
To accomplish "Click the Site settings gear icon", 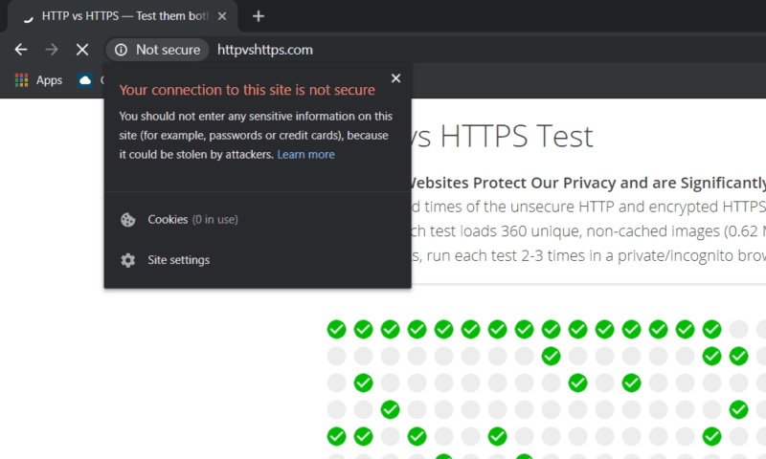I will pos(128,260).
